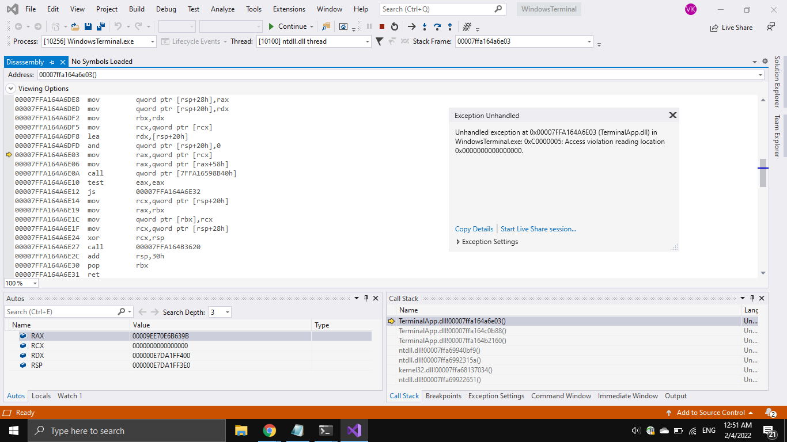Click the Restart debugging icon
The image size is (787, 442).
point(395,26)
